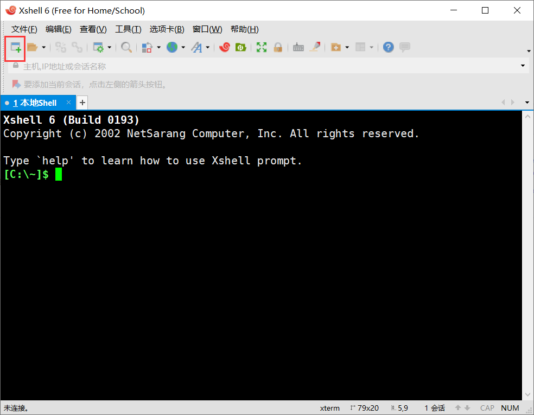Click the 79x20 terminal size indicator
The image size is (534, 415).
click(x=364, y=408)
